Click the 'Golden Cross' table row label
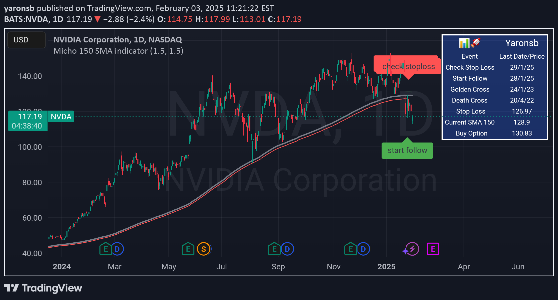558x300 pixels. pyautogui.click(x=470, y=89)
